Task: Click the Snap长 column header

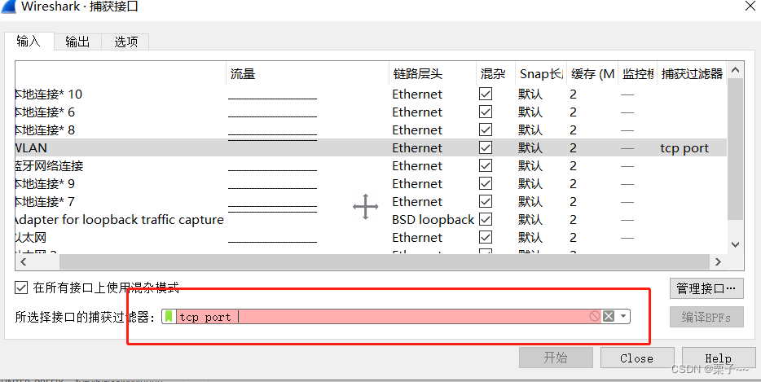Action: [541, 74]
